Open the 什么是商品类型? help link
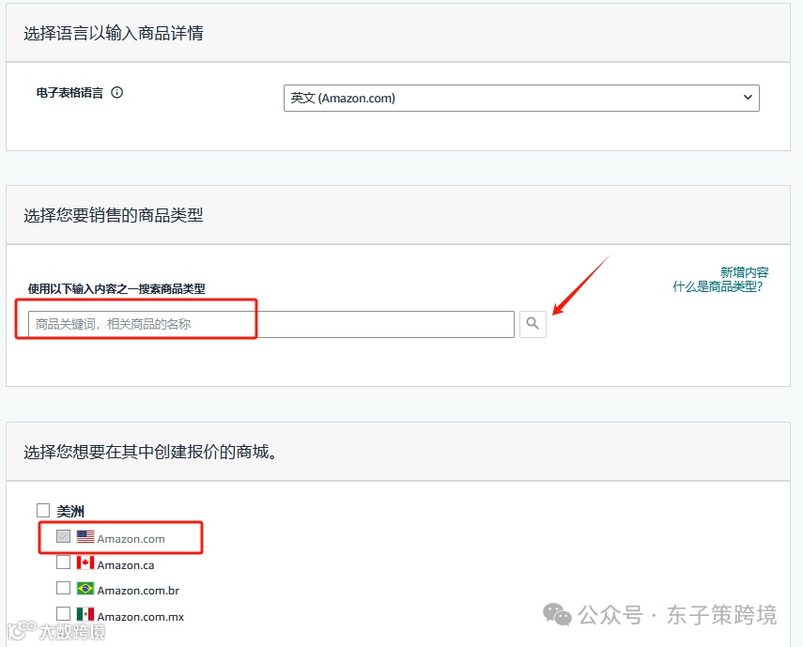The width and height of the screenshot is (803, 647). click(718, 286)
